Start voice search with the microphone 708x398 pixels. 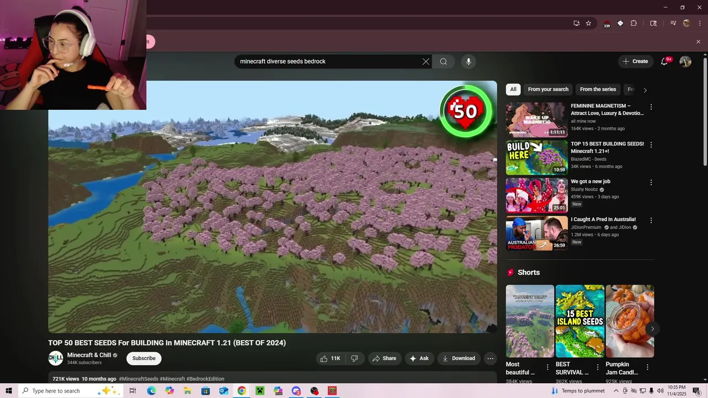[x=468, y=61]
